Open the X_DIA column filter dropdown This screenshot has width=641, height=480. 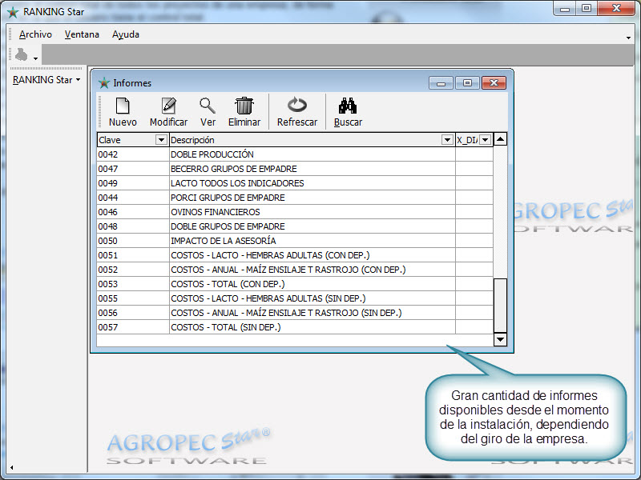click(486, 140)
